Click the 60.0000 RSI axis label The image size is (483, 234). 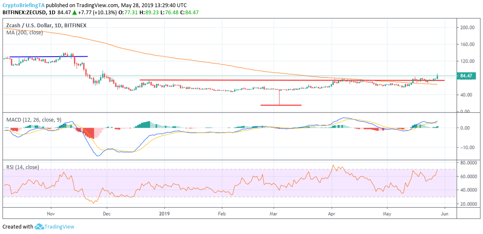click(469, 176)
